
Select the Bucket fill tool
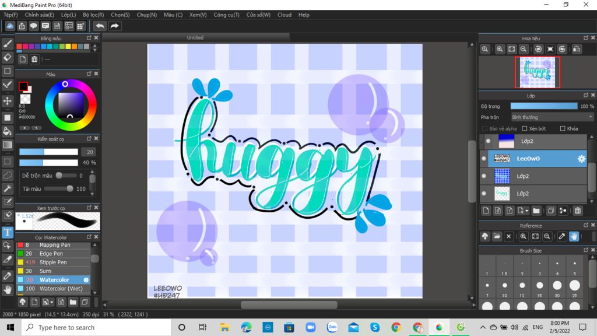(x=7, y=131)
